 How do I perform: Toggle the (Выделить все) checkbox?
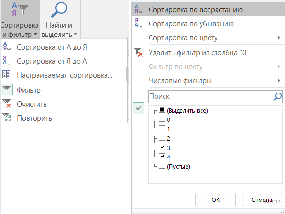point(162,110)
